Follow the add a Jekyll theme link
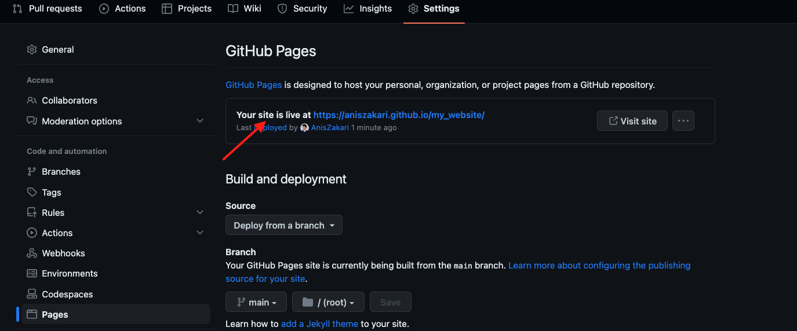The width and height of the screenshot is (797, 331). pos(320,324)
